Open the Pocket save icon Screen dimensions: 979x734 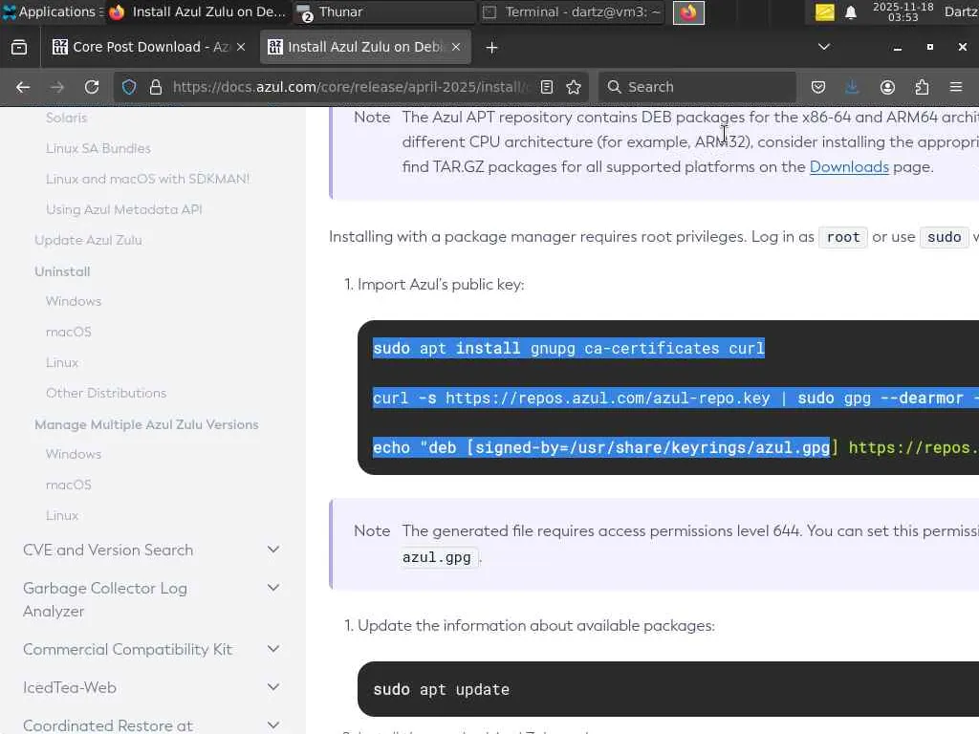pos(818,87)
